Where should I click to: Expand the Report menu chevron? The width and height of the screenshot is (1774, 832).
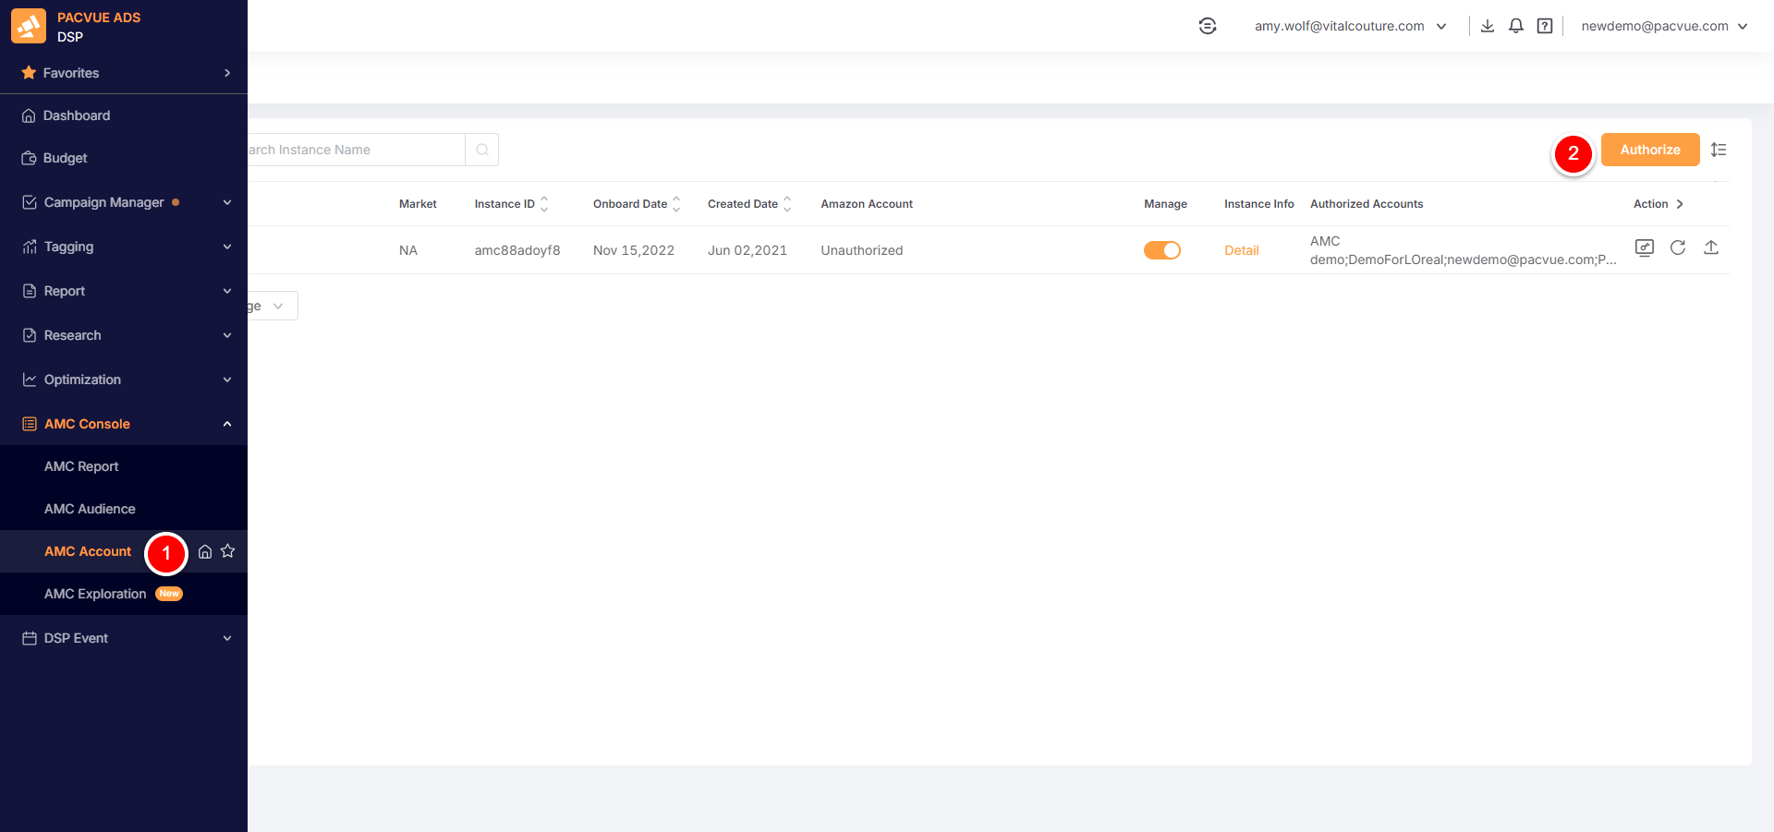pyautogui.click(x=227, y=291)
